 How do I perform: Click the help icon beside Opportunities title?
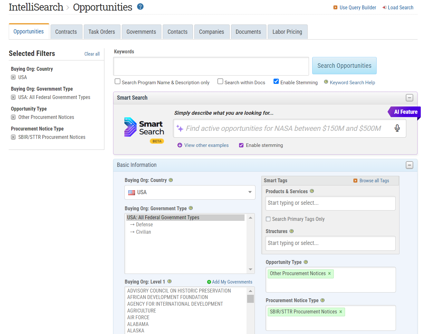point(140,7)
